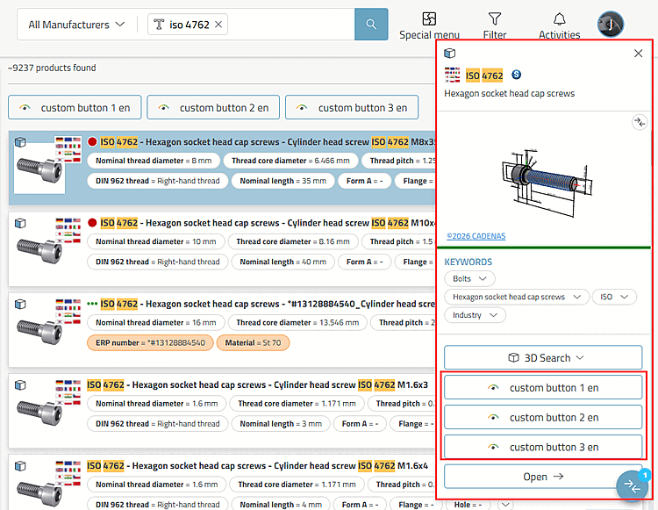Remove the iso 4762 search tag
Image resolution: width=658 pixels, height=510 pixels.
pos(218,25)
